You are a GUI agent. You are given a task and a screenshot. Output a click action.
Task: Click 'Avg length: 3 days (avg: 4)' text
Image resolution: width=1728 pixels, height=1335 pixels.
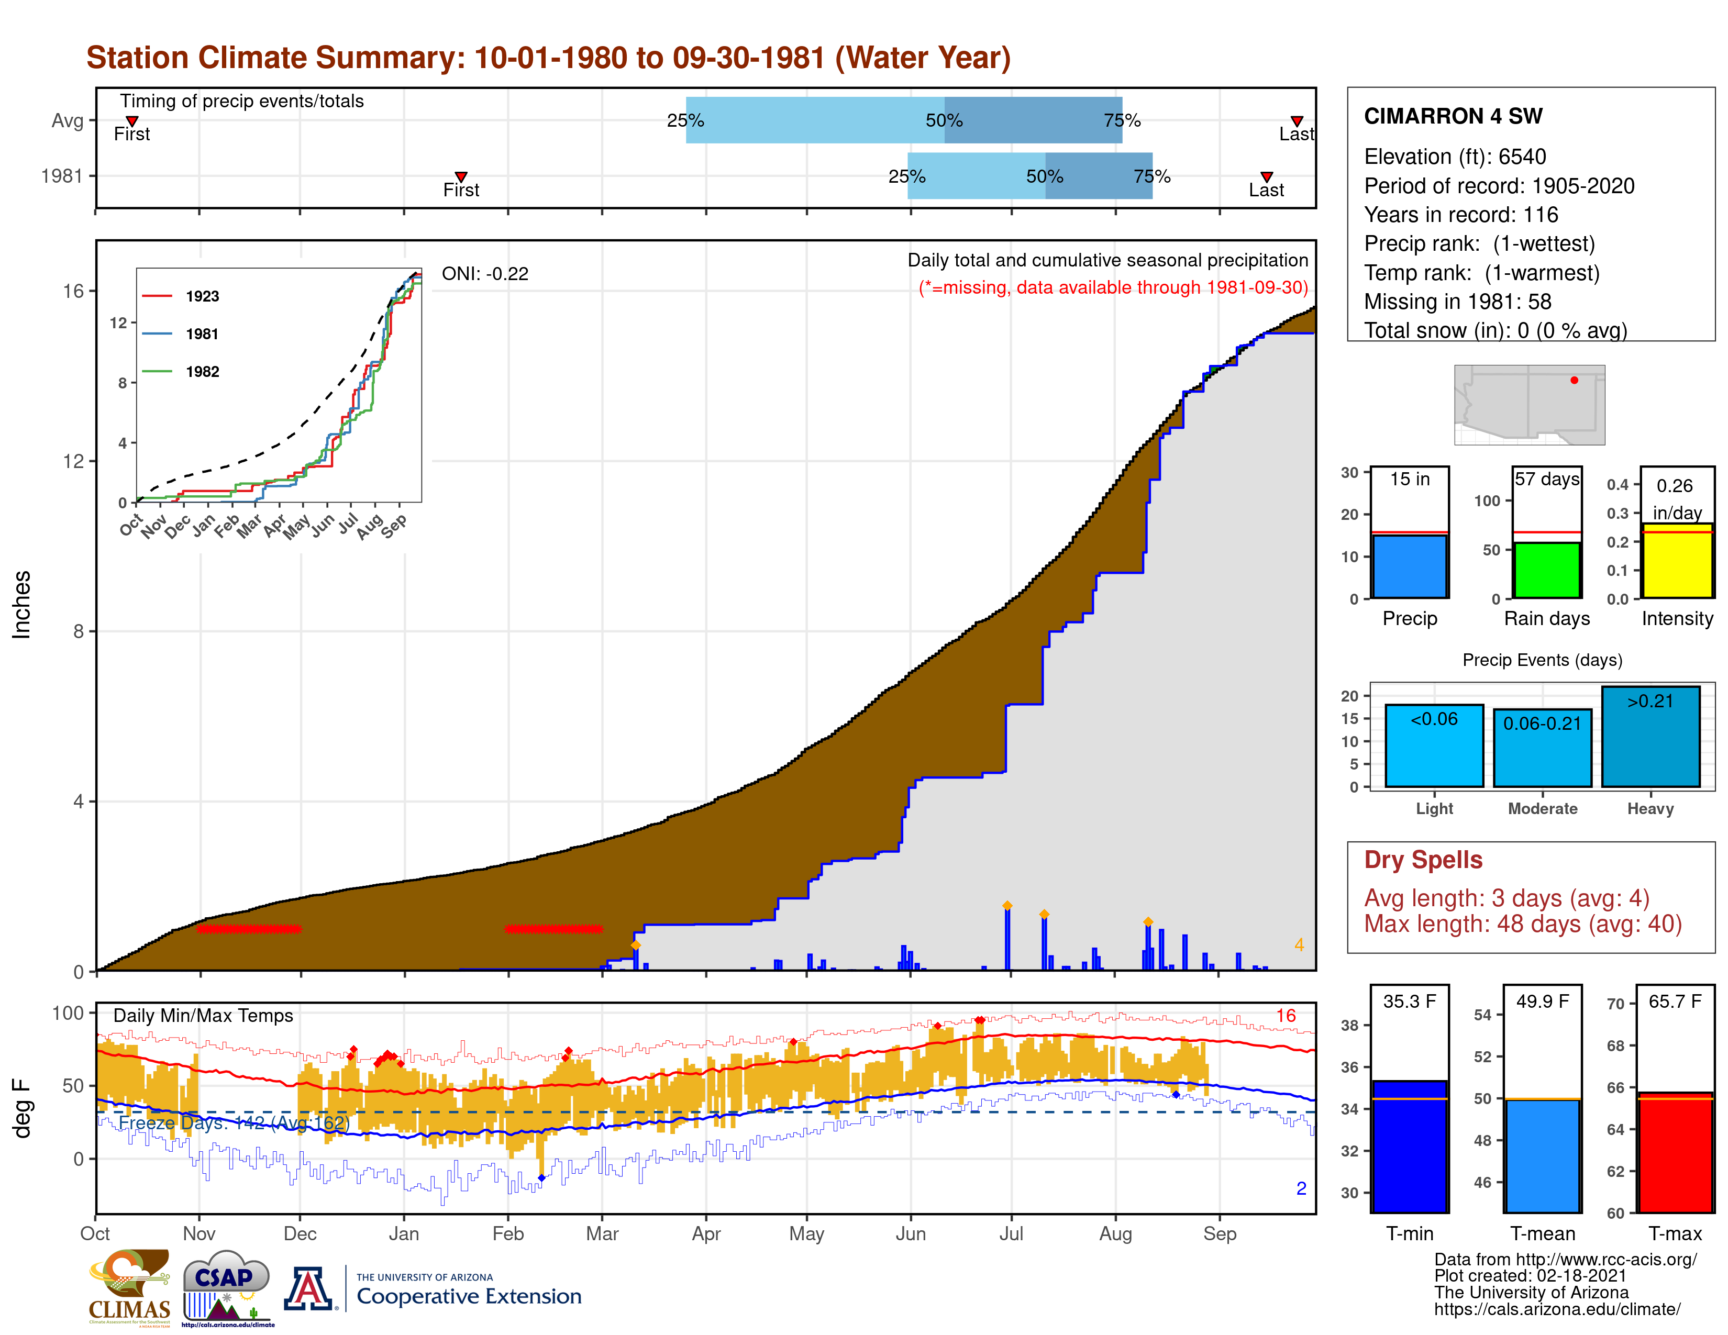(1507, 898)
